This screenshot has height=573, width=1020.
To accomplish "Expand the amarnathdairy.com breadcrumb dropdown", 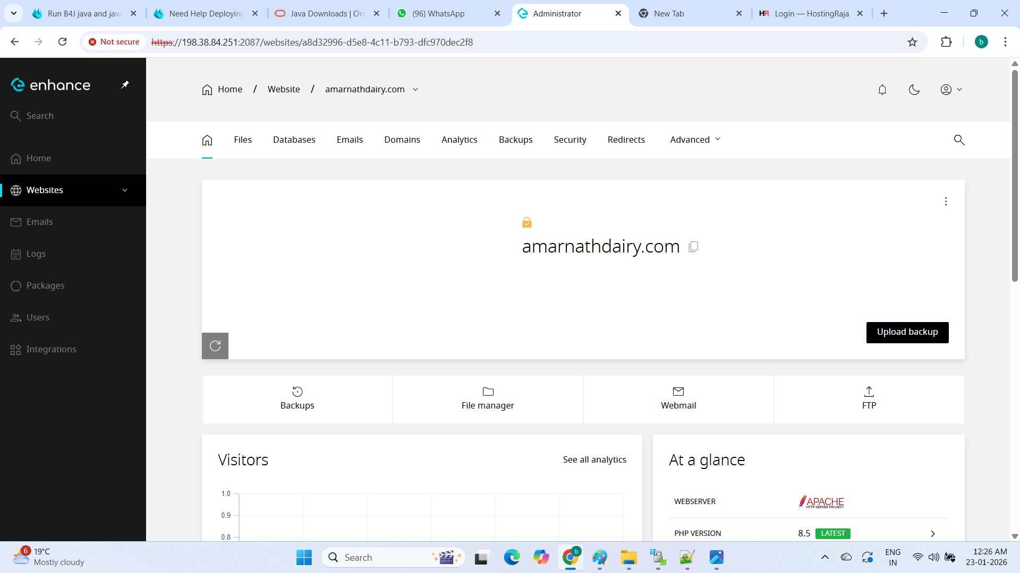I will 415,90.
